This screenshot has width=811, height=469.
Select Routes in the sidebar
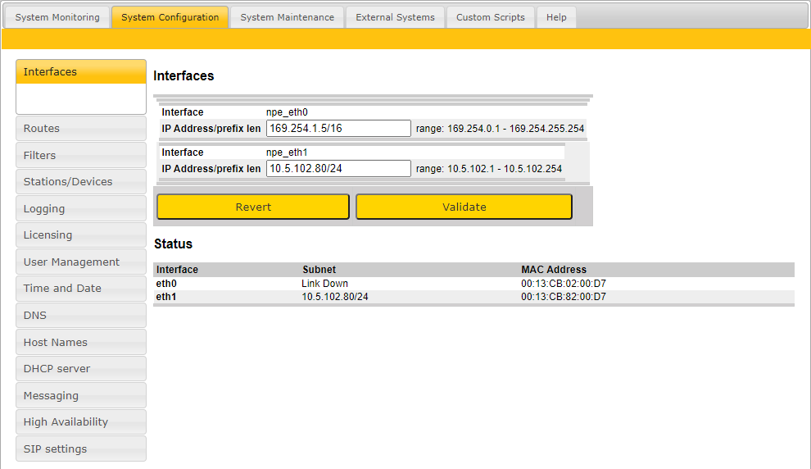coord(80,129)
